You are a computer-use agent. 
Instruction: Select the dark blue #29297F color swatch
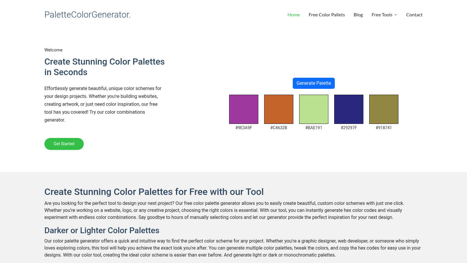(x=349, y=109)
